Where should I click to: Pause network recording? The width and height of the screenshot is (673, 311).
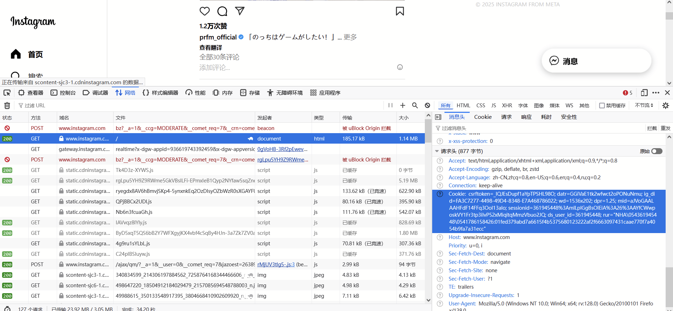pos(390,105)
